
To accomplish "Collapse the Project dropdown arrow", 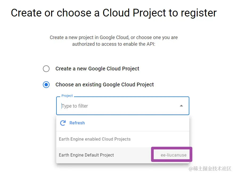I will pos(181,106).
